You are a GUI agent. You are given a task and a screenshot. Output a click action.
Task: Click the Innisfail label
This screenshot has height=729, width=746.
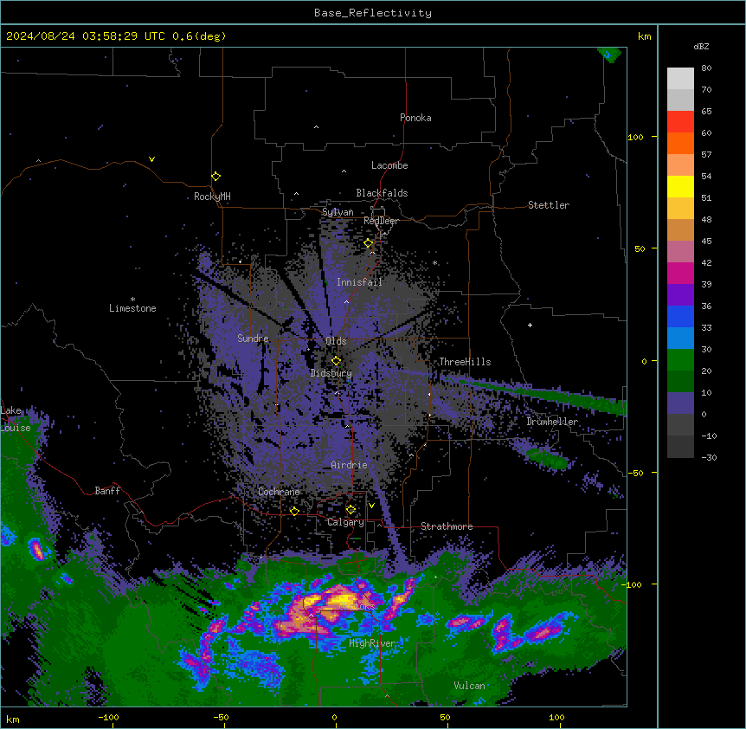click(x=359, y=282)
